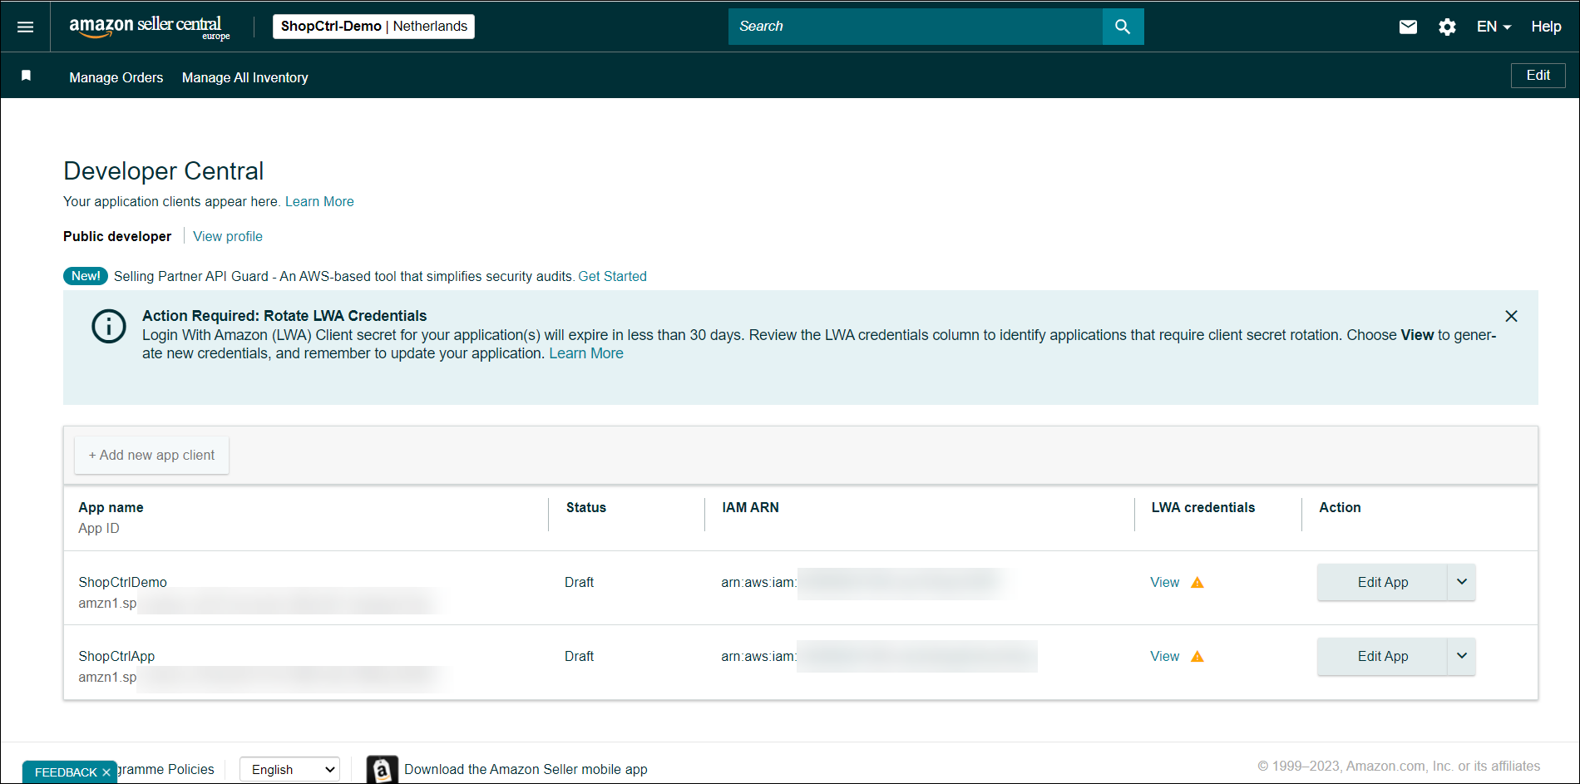
Task: Select the ShopCtrlApp app name
Action: (116, 656)
